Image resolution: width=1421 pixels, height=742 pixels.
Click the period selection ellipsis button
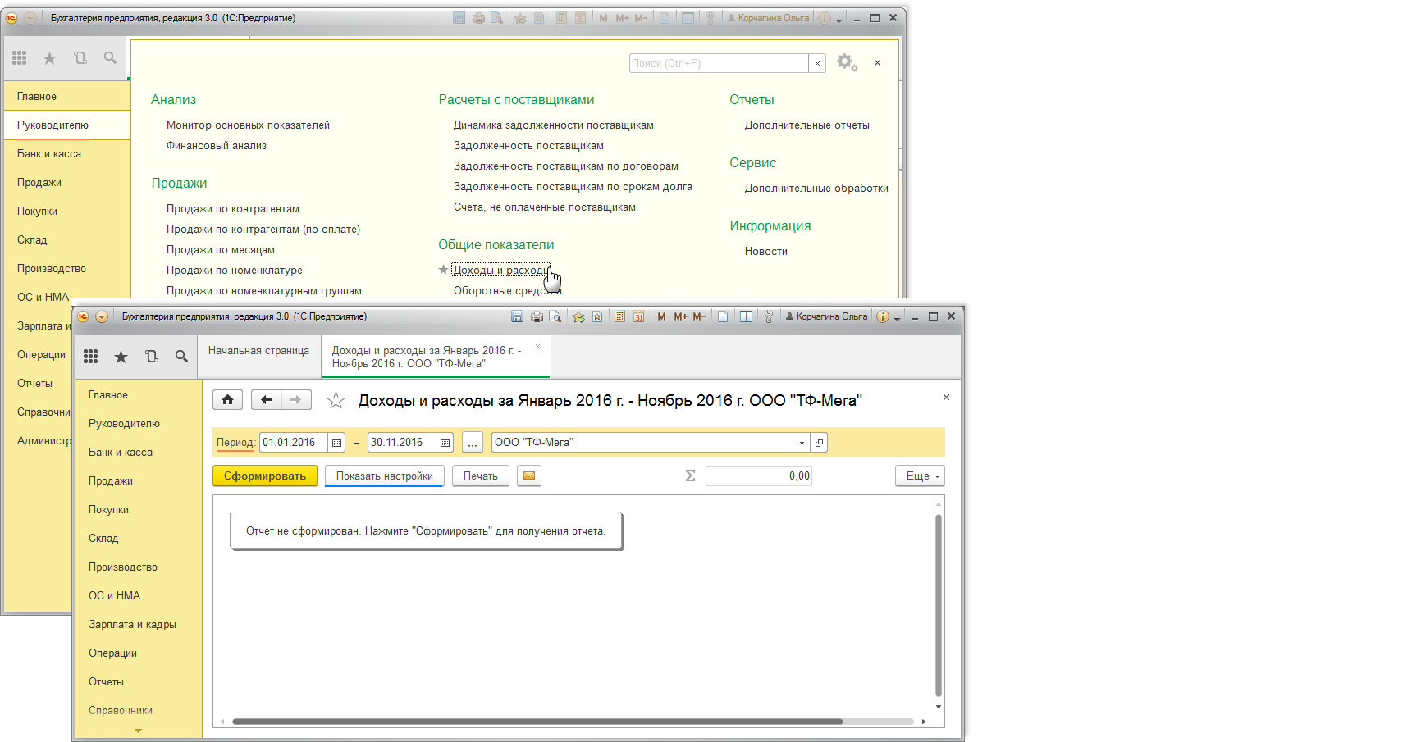473,443
